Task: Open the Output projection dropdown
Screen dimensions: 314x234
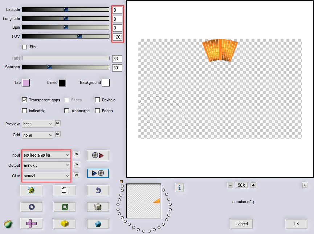Action: (x=46, y=165)
